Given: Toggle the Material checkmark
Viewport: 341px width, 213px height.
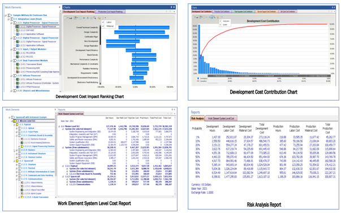Looking at the screenshot, I should [103, 26].
